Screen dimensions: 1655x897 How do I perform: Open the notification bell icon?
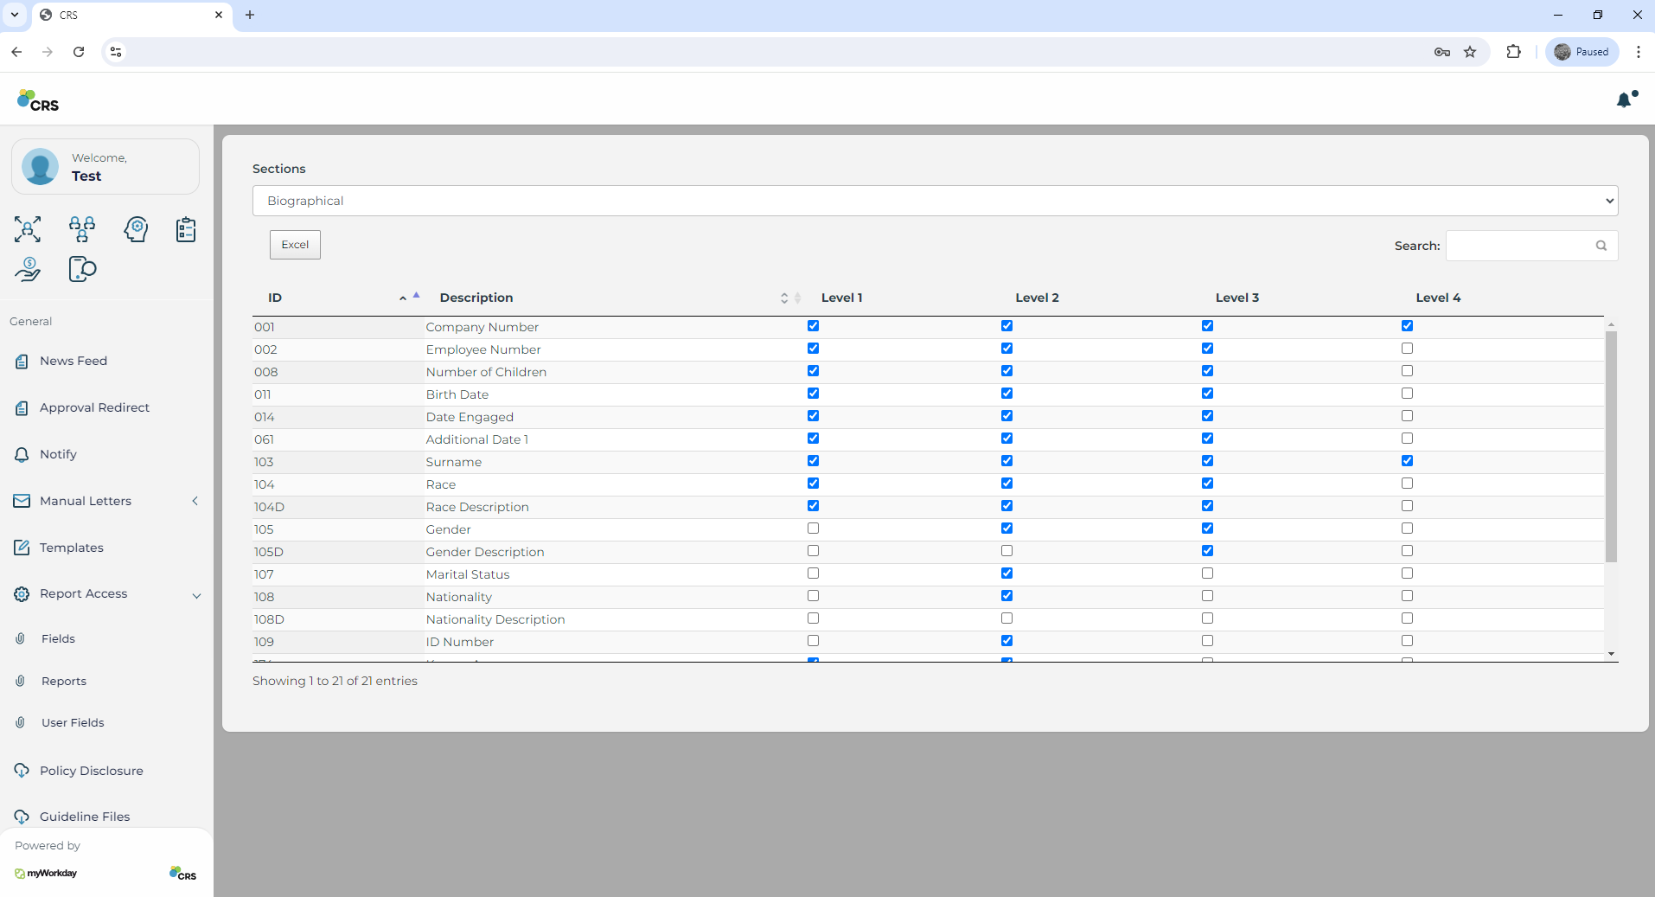point(1626,99)
